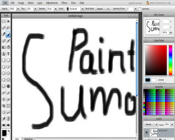The image size is (175, 140).
Task: Collapse the Swatches panel
Action: coord(146,87)
